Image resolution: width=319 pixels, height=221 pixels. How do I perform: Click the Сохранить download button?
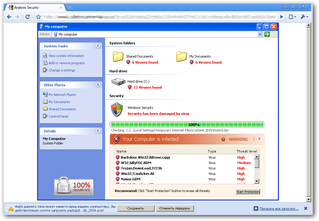(136, 208)
